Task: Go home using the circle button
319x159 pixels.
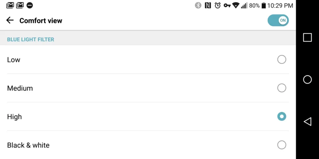Action: pos(307,79)
